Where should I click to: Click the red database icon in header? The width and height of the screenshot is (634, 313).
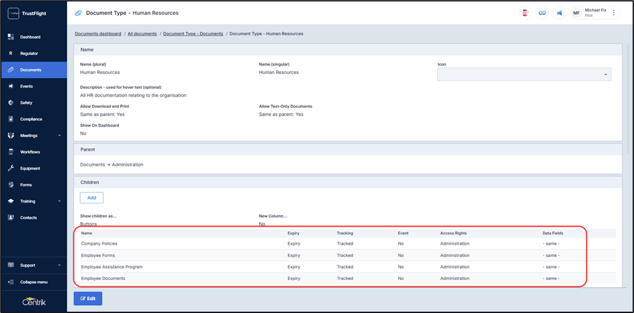[525, 13]
